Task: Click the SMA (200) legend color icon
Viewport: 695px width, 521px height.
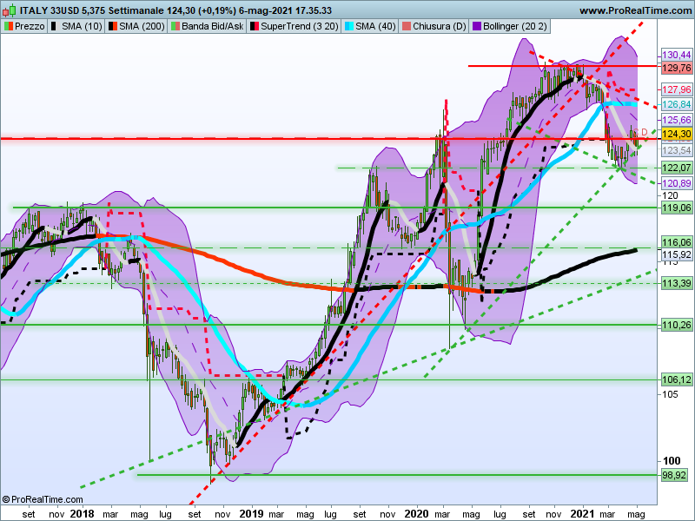Action: [111, 27]
